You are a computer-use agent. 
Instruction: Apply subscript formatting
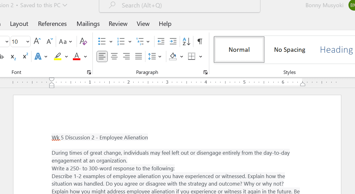[x=13, y=56]
